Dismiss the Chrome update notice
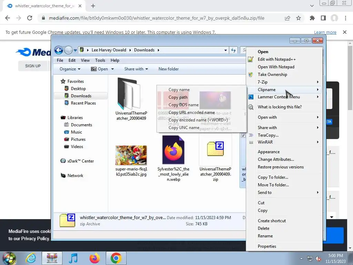This screenshot has width=353, height=265. 344,32
